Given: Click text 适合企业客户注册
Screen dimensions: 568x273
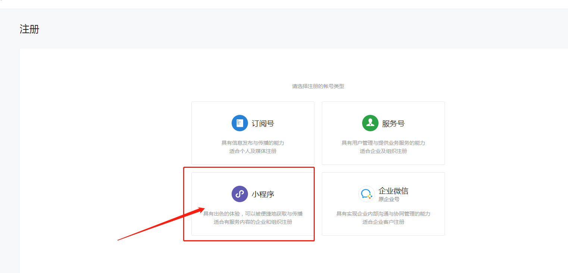Looking at the screenshot, I should click(383, 222).
